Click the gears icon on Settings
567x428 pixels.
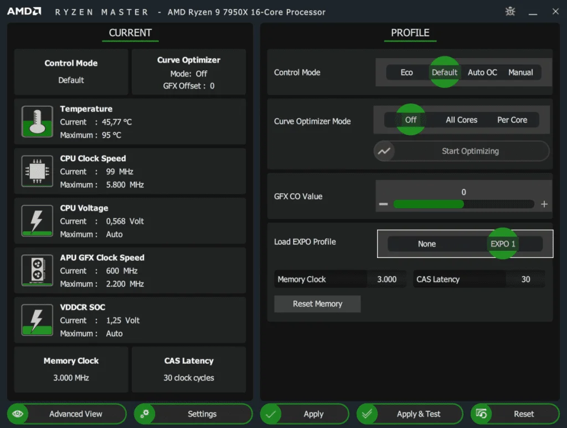pyautogui.click(x=145, y=414)
